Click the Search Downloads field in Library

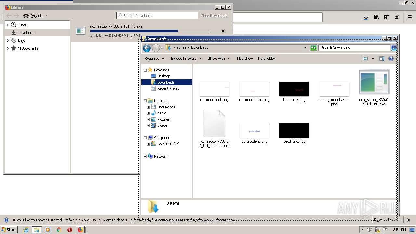(x=157, y=16)
